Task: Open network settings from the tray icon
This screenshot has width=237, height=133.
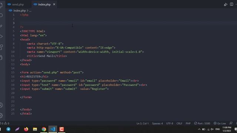Action: pyautogui.click(x=208, y=129)
